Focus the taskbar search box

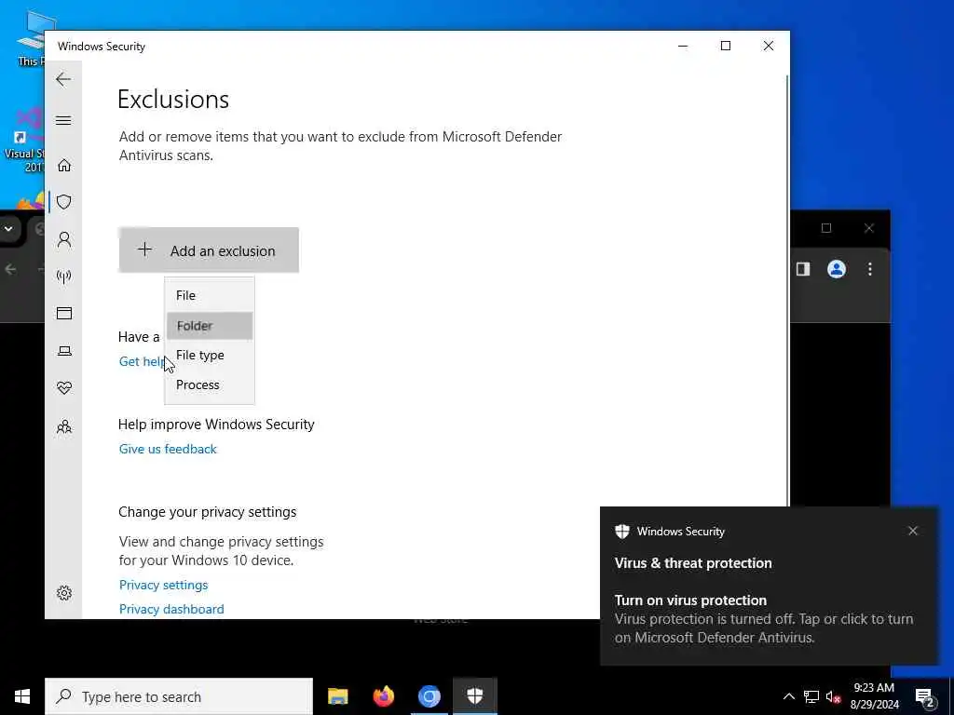coord(179,696)
